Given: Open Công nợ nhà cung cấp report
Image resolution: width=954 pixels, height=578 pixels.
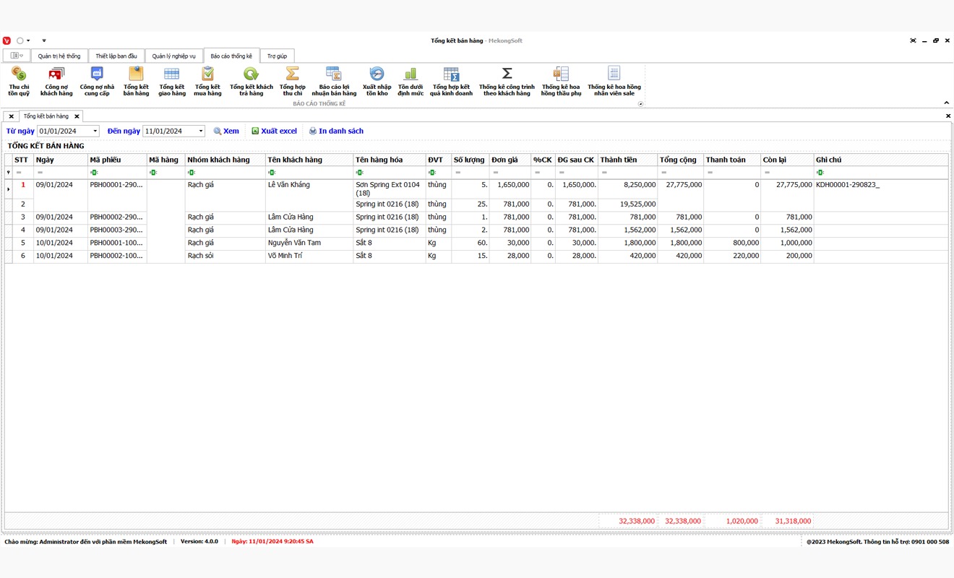Looking at the screenshot, I should 97,80.
